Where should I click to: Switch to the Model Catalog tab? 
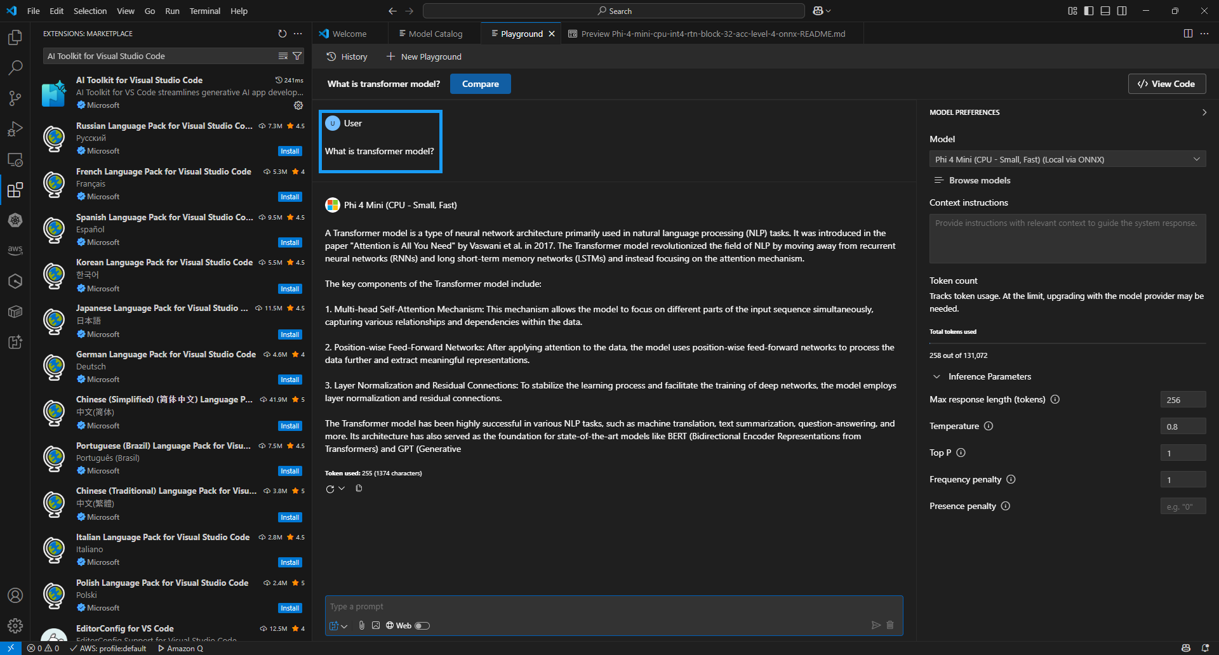point(435,34)
